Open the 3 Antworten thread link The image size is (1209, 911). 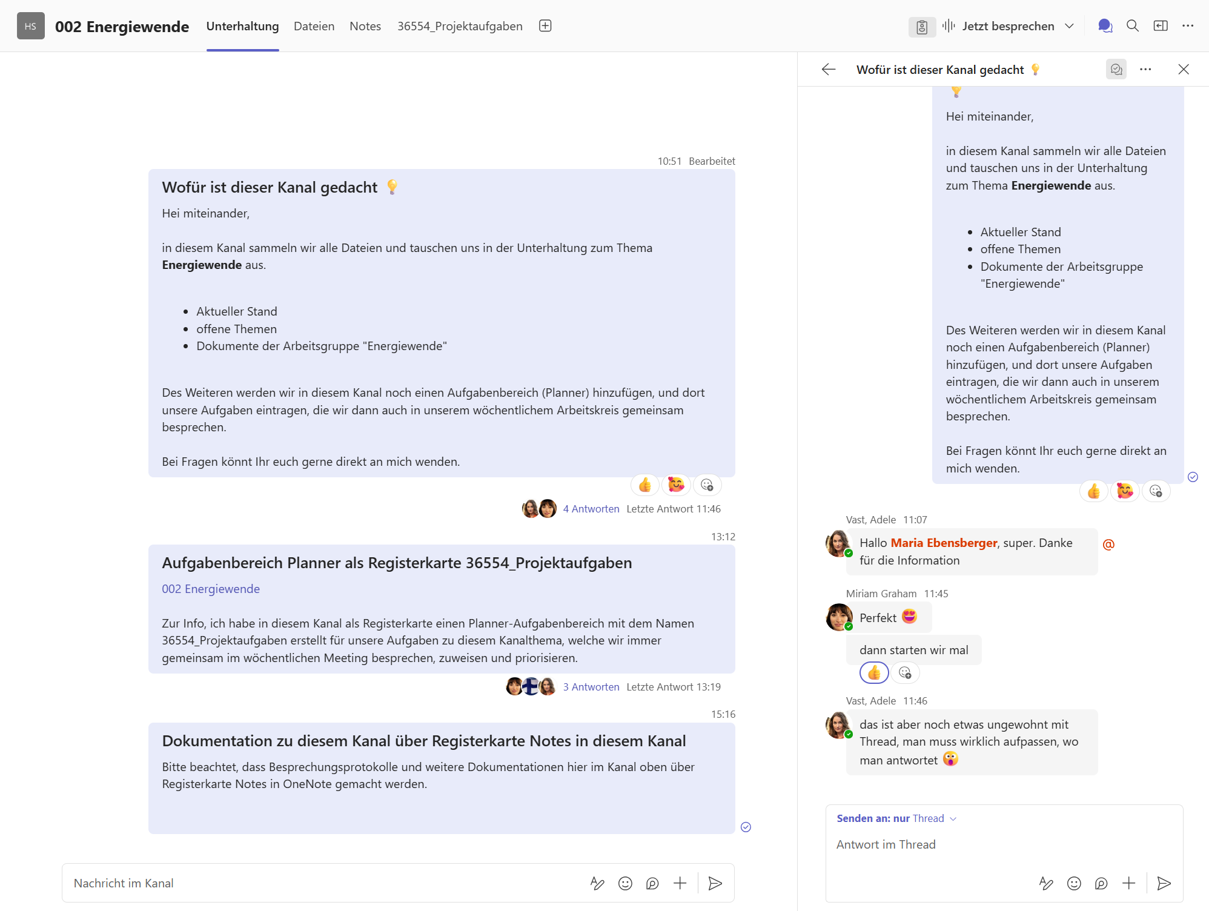591,687
